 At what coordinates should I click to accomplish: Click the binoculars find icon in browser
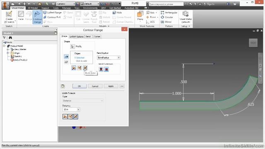tap(10, 38)
